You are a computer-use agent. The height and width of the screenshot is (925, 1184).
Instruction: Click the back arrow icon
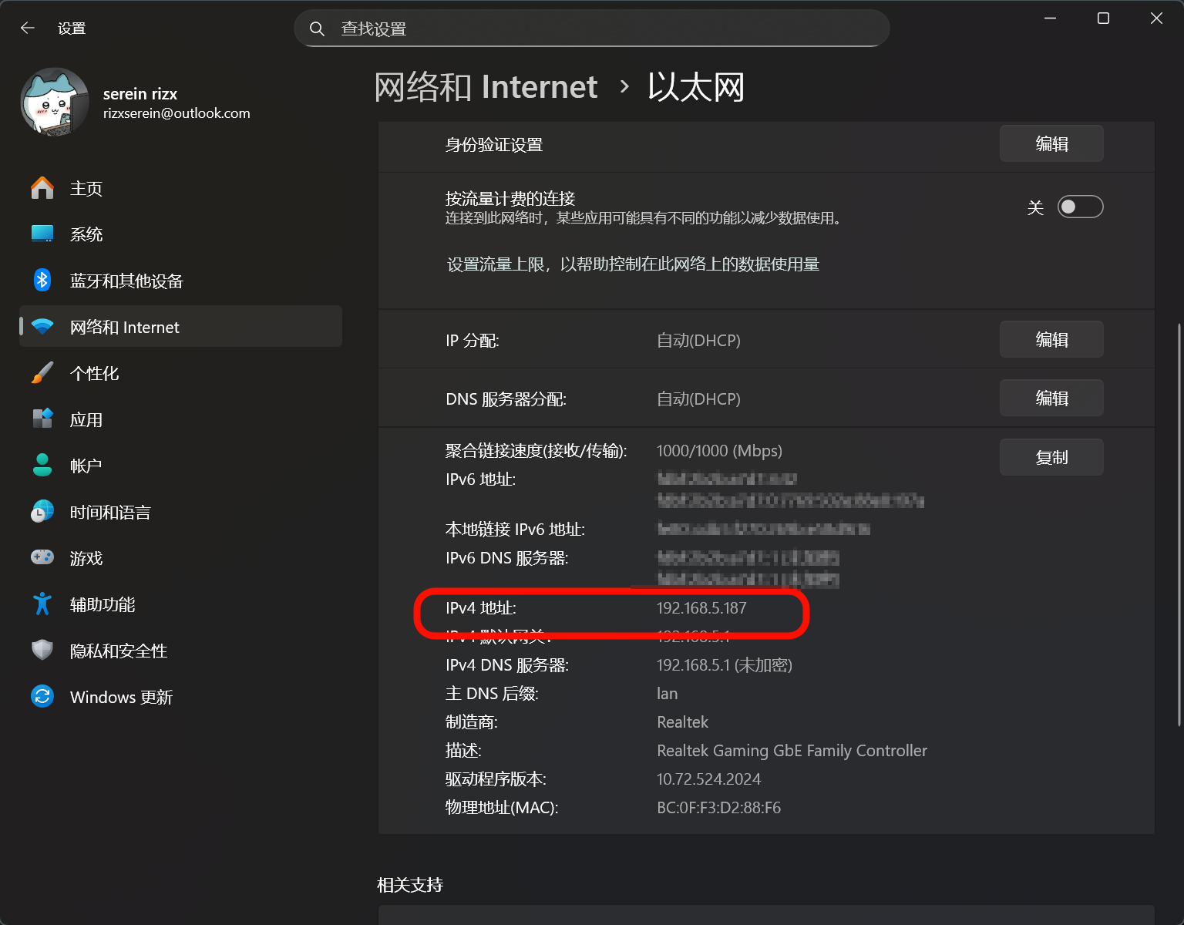click(x=28, y=29)
